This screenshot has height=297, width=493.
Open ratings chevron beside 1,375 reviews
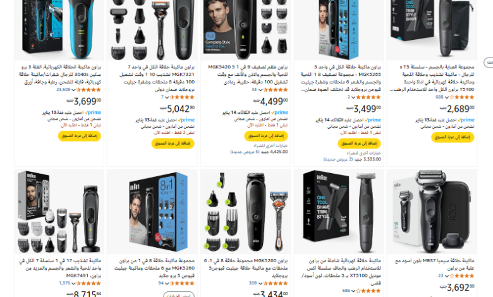tap(73, 284)
